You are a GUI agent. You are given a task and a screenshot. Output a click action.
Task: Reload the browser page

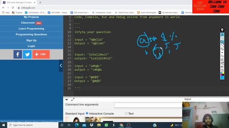[13, 8]
